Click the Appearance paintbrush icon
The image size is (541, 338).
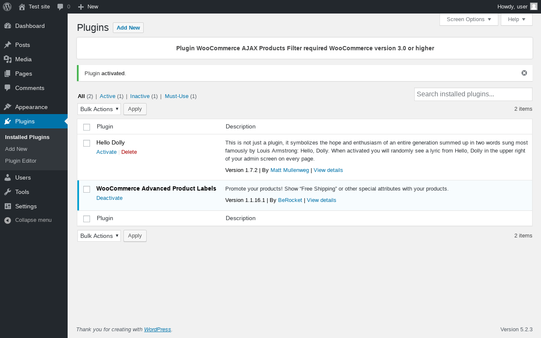click(8, 107)
